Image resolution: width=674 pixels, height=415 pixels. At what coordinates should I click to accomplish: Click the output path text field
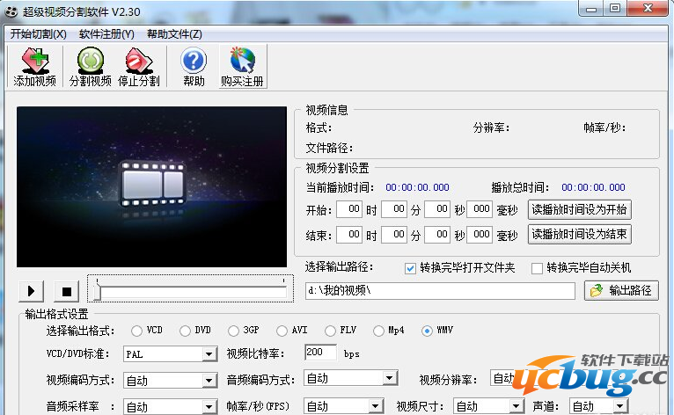440,291
